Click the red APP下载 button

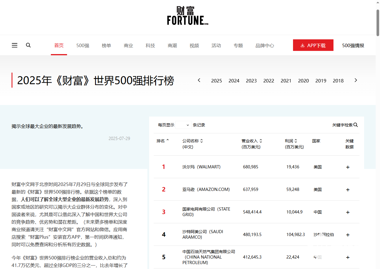[x=313, y=45]
